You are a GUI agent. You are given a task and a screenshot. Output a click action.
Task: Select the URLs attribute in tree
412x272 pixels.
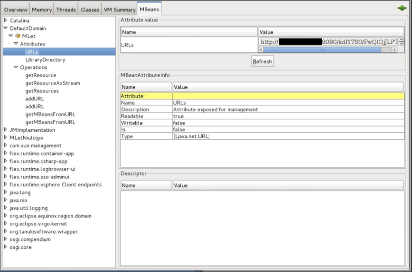coord(31,52)
